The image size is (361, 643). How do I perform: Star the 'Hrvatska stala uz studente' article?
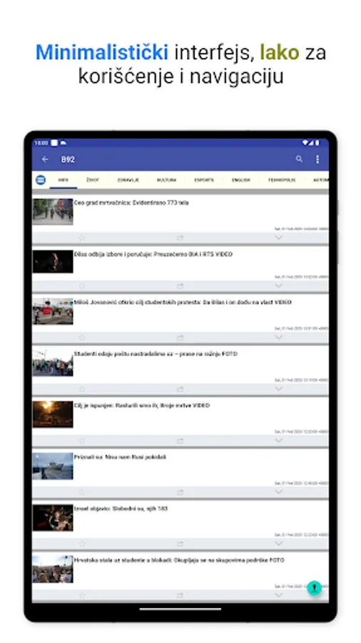pyautogui.click(x=81, y=595)
